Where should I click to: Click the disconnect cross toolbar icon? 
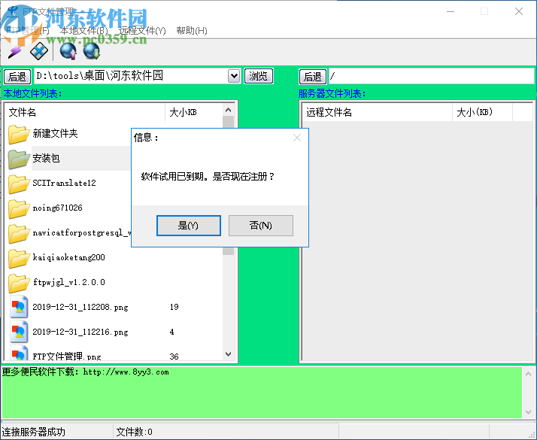point(38,51)
